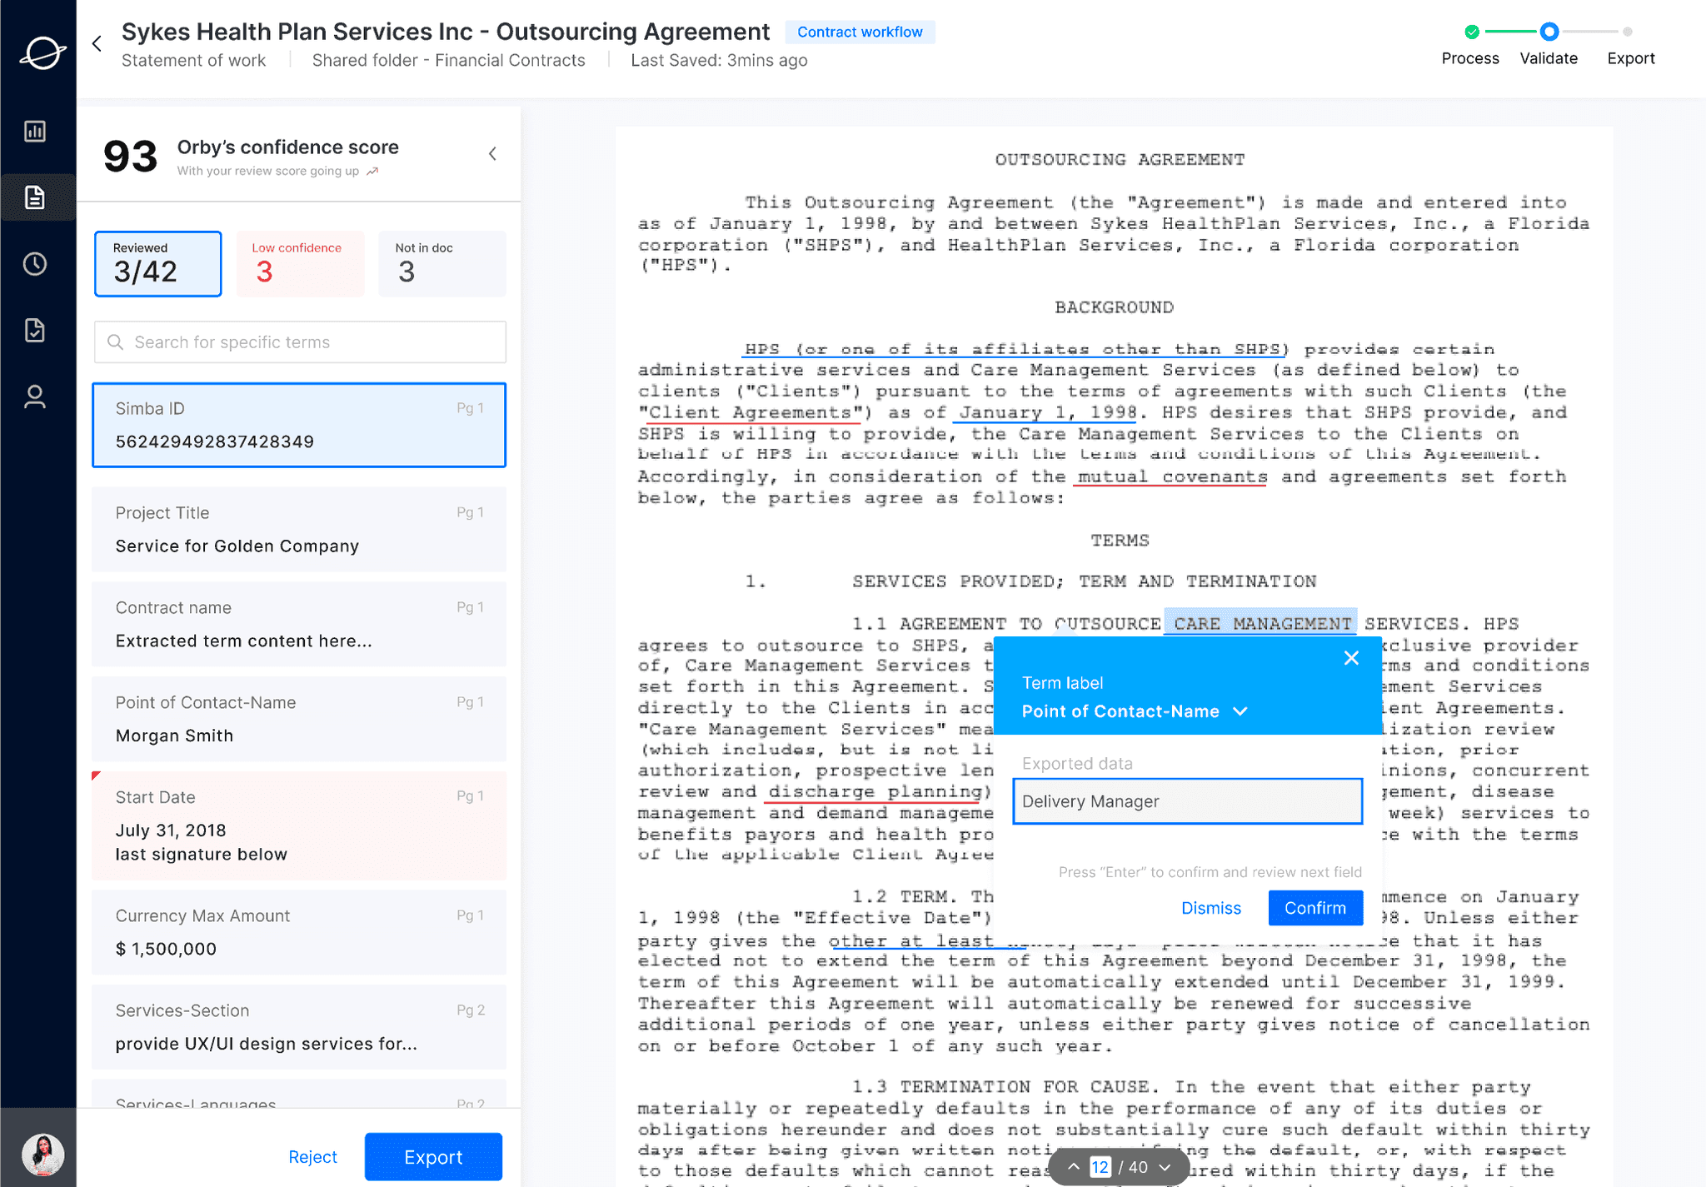Viewport: 1706px width, 1187px height.
Task: Go to next page with down chevron
Action: [1165, 1167]
